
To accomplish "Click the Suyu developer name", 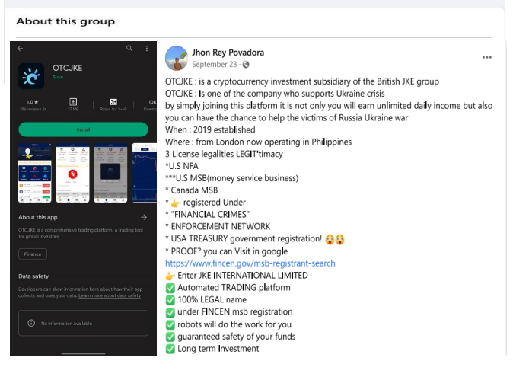I will pyautogui.click(x=58, y=77).
